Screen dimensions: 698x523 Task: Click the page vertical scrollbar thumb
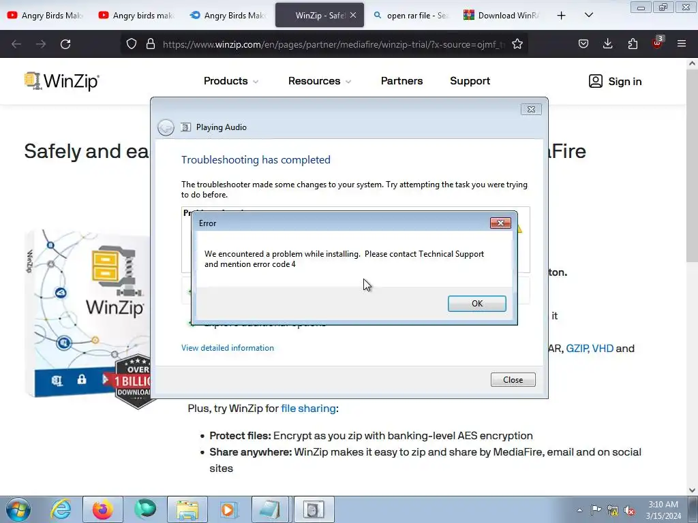[x=692, y=165]
